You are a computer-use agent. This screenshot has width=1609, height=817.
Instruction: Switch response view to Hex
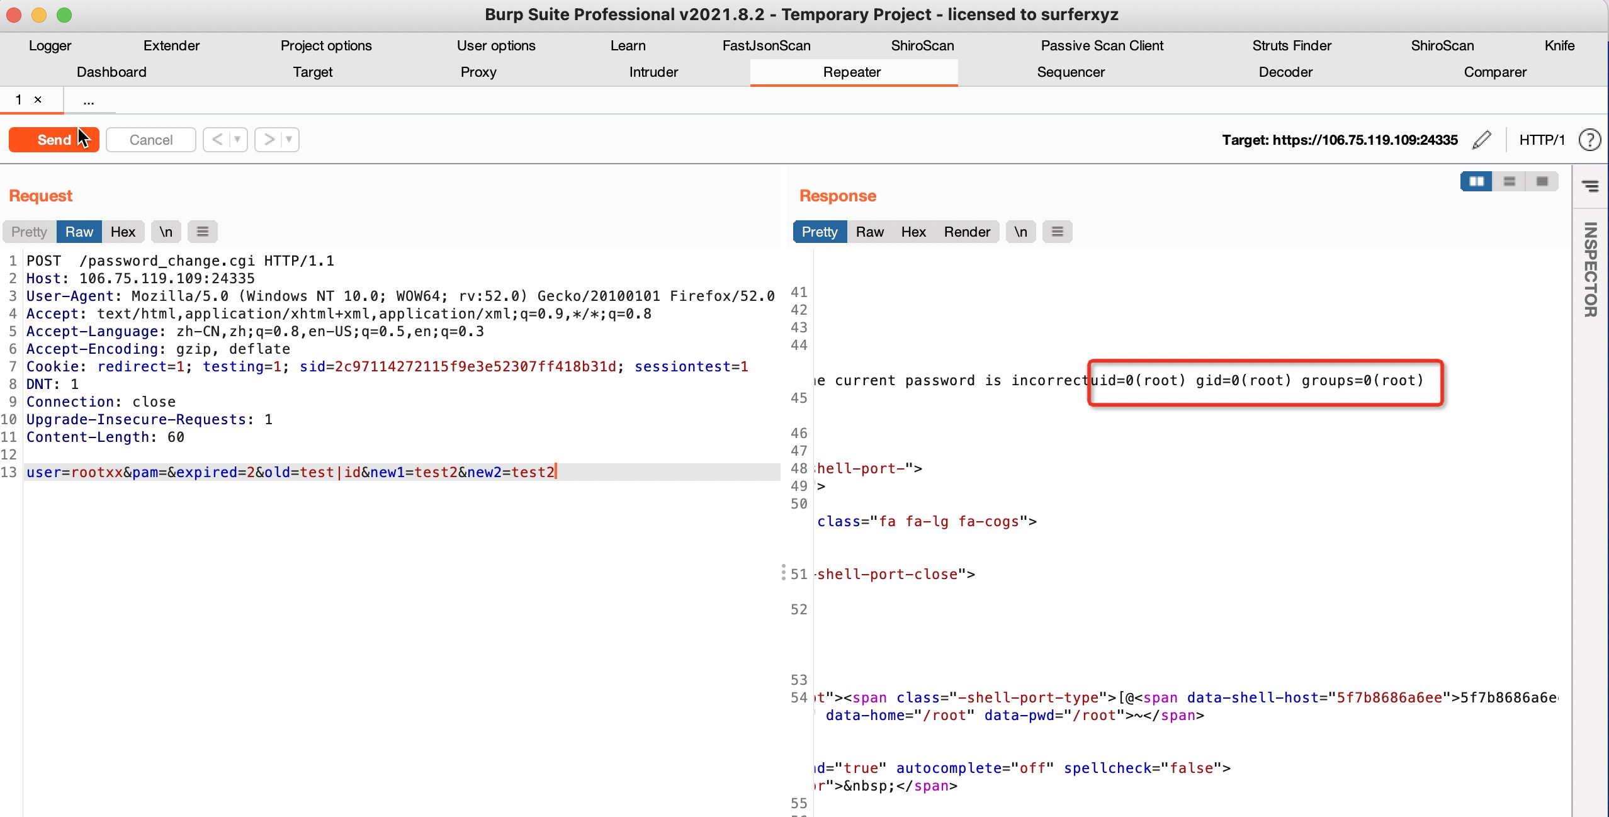[x=913, y=232]
